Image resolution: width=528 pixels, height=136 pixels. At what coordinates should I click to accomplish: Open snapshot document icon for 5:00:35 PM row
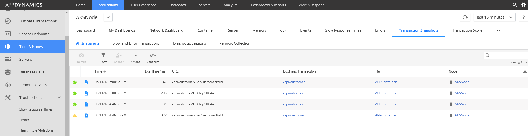86,82
